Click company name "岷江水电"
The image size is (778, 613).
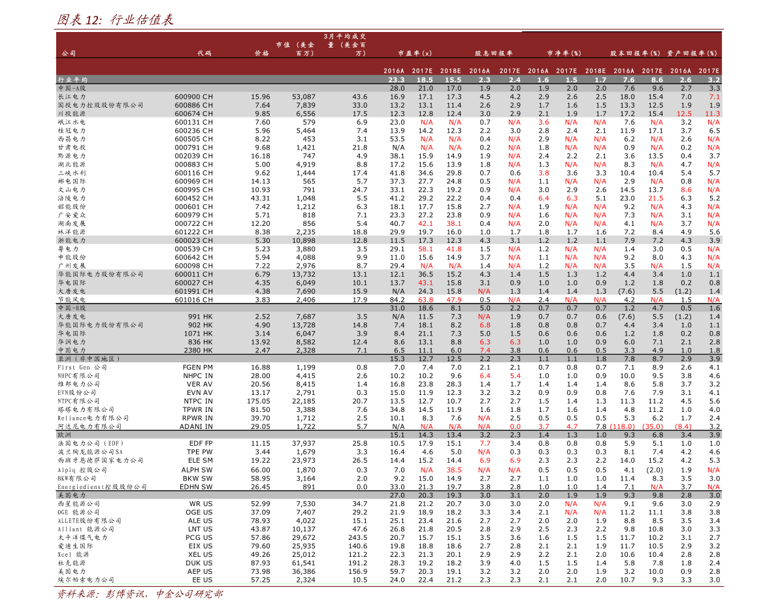[72, 122]
